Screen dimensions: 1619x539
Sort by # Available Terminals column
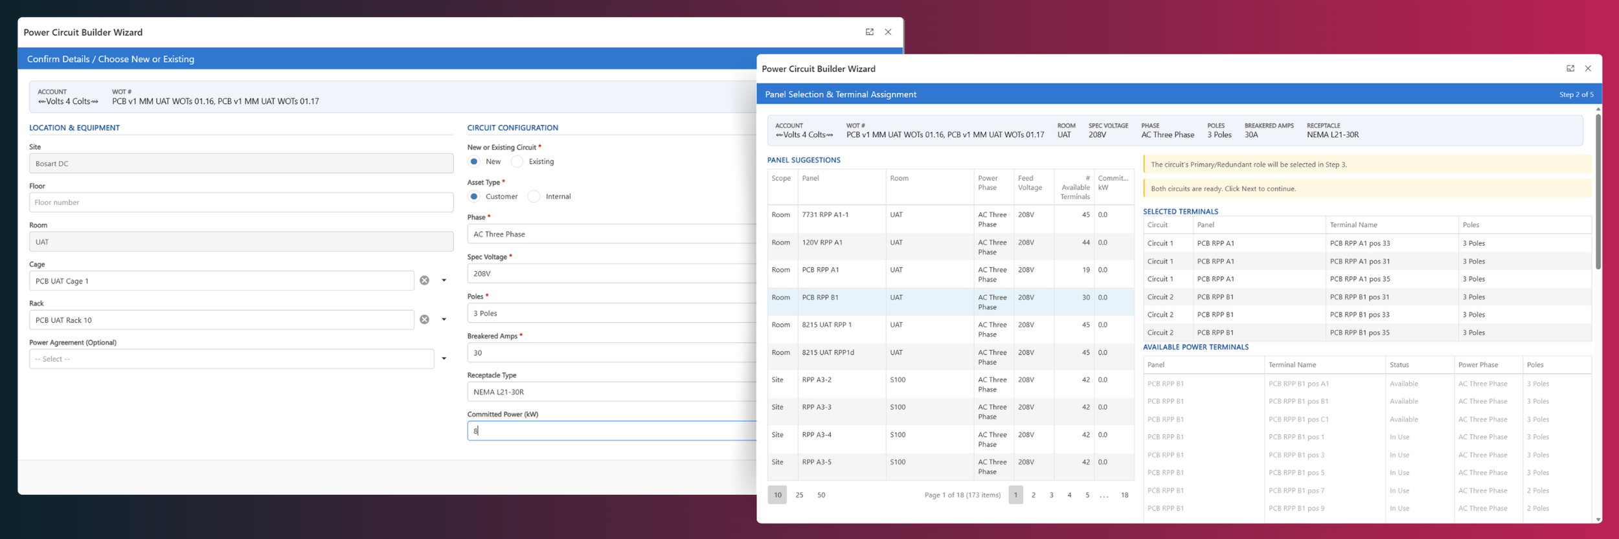1074,187
